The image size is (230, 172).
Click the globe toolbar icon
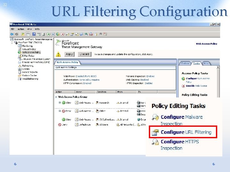58,34
